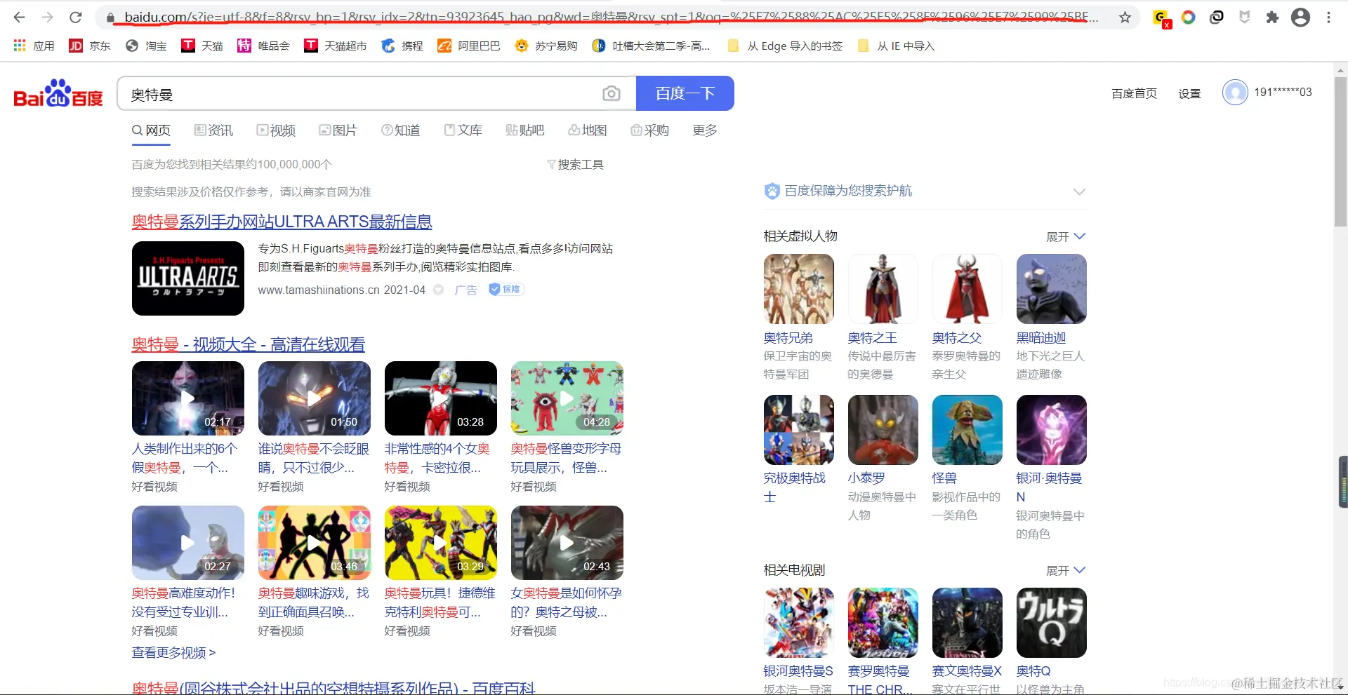1348x695 pixels.
Task: Switch to the 采购 tab
Action: click(649, 130)
